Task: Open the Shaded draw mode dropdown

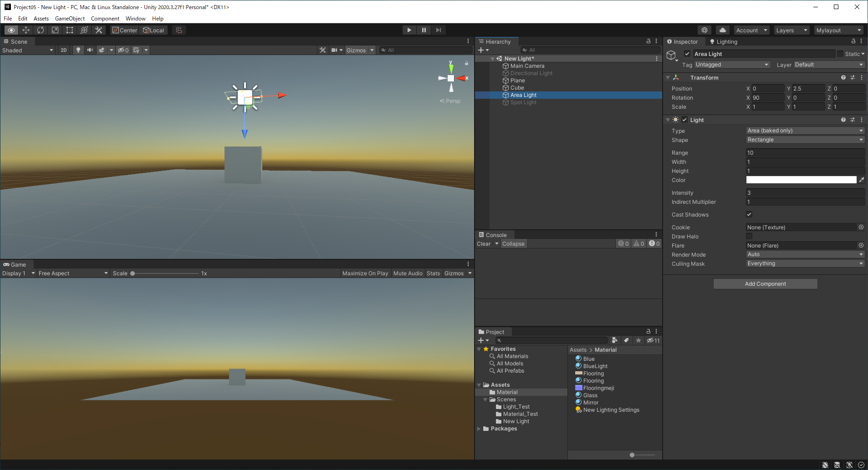Action: 28,50
